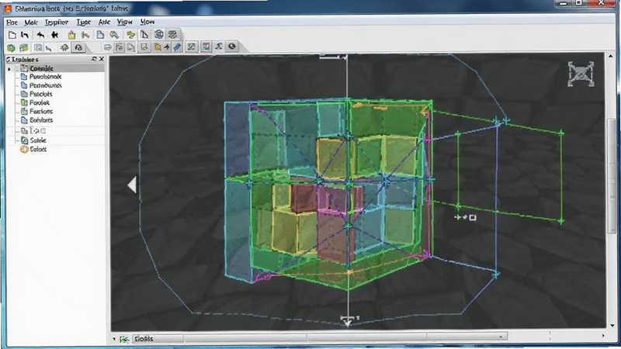Screen dimensions: 621x349
Task: Click the yellow clipboard paste icon
Action: 71,35
